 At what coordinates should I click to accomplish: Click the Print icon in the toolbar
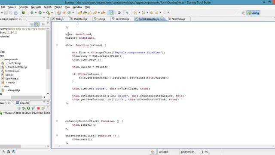[16, 13]
